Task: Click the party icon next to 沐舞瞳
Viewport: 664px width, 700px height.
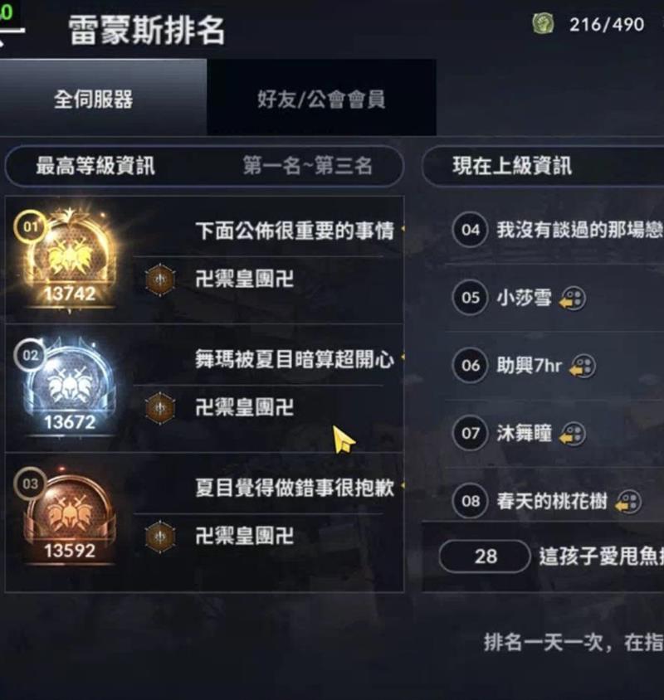Action: pos(573,434)
